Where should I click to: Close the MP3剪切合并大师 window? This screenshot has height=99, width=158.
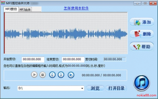(153, 3)
